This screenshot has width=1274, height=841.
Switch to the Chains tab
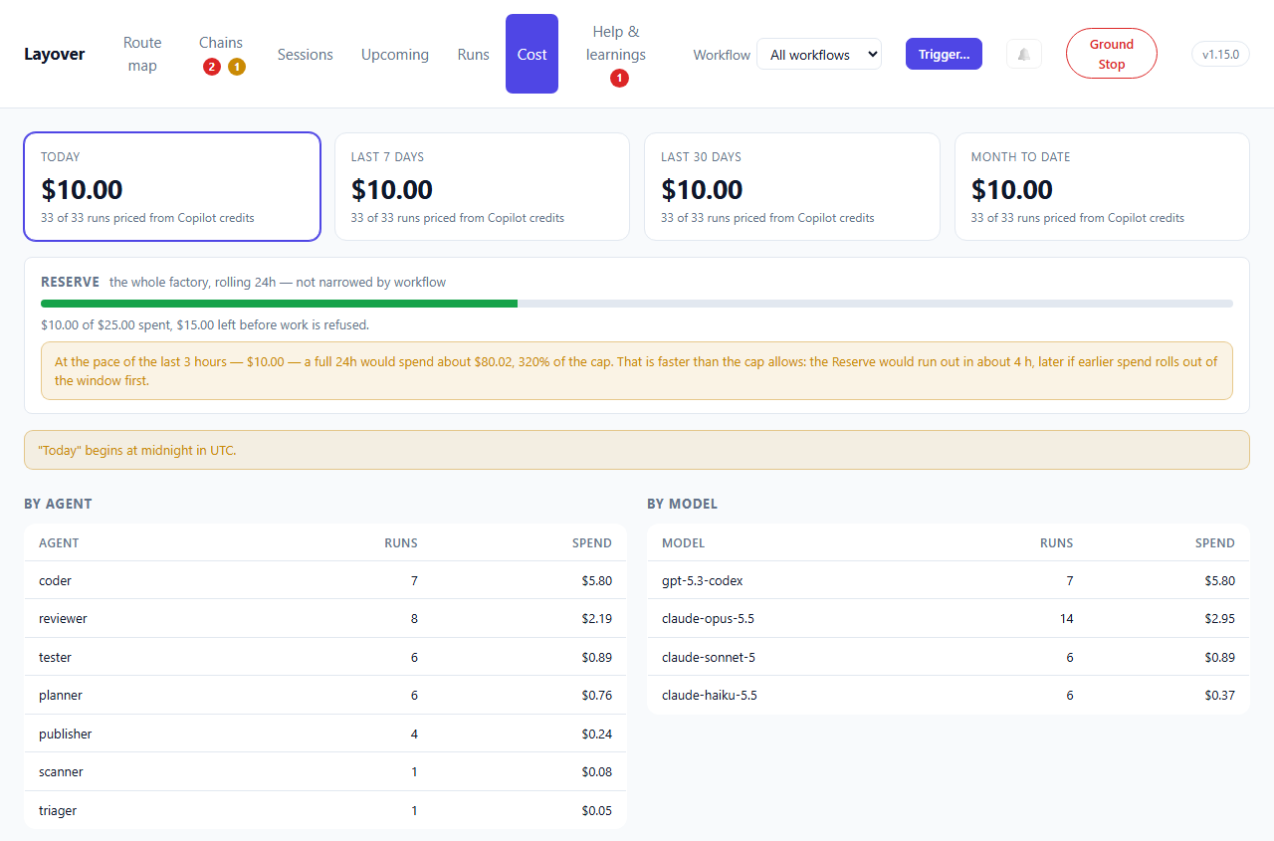(x=221, y=54)
